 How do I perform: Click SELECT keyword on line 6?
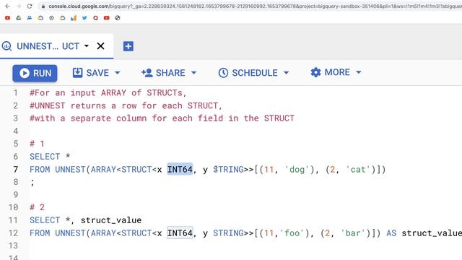[x=45, y=157]
